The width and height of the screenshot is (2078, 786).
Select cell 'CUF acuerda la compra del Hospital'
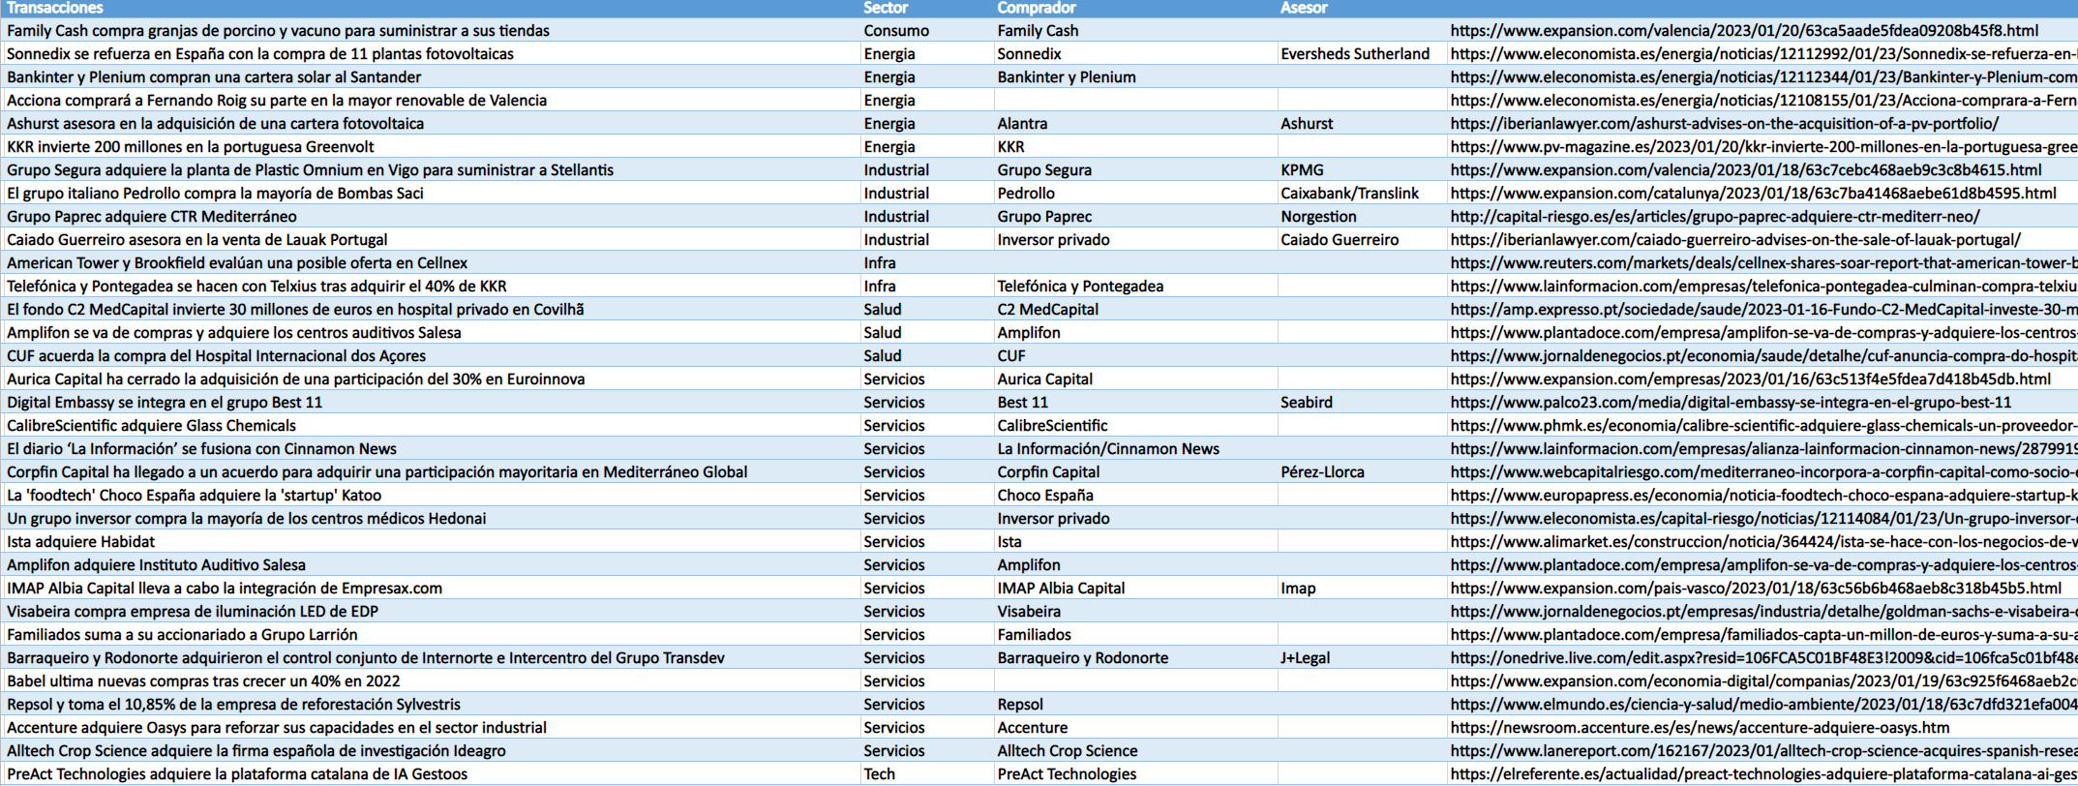430,356
